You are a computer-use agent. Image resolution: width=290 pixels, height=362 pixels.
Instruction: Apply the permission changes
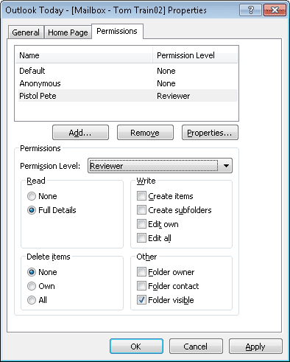coord(255,347)
